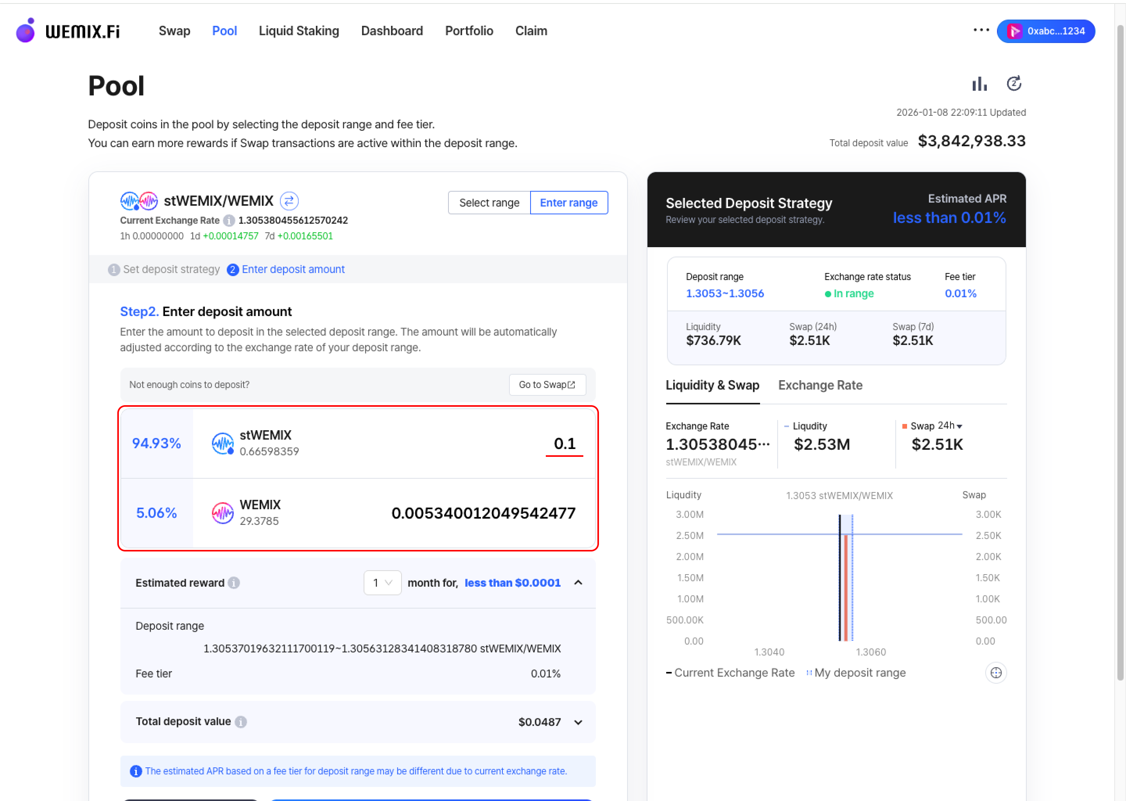Open the bar chart statistics icon
The height and width of the screenshot is (801, 1126).
[979, 84]
